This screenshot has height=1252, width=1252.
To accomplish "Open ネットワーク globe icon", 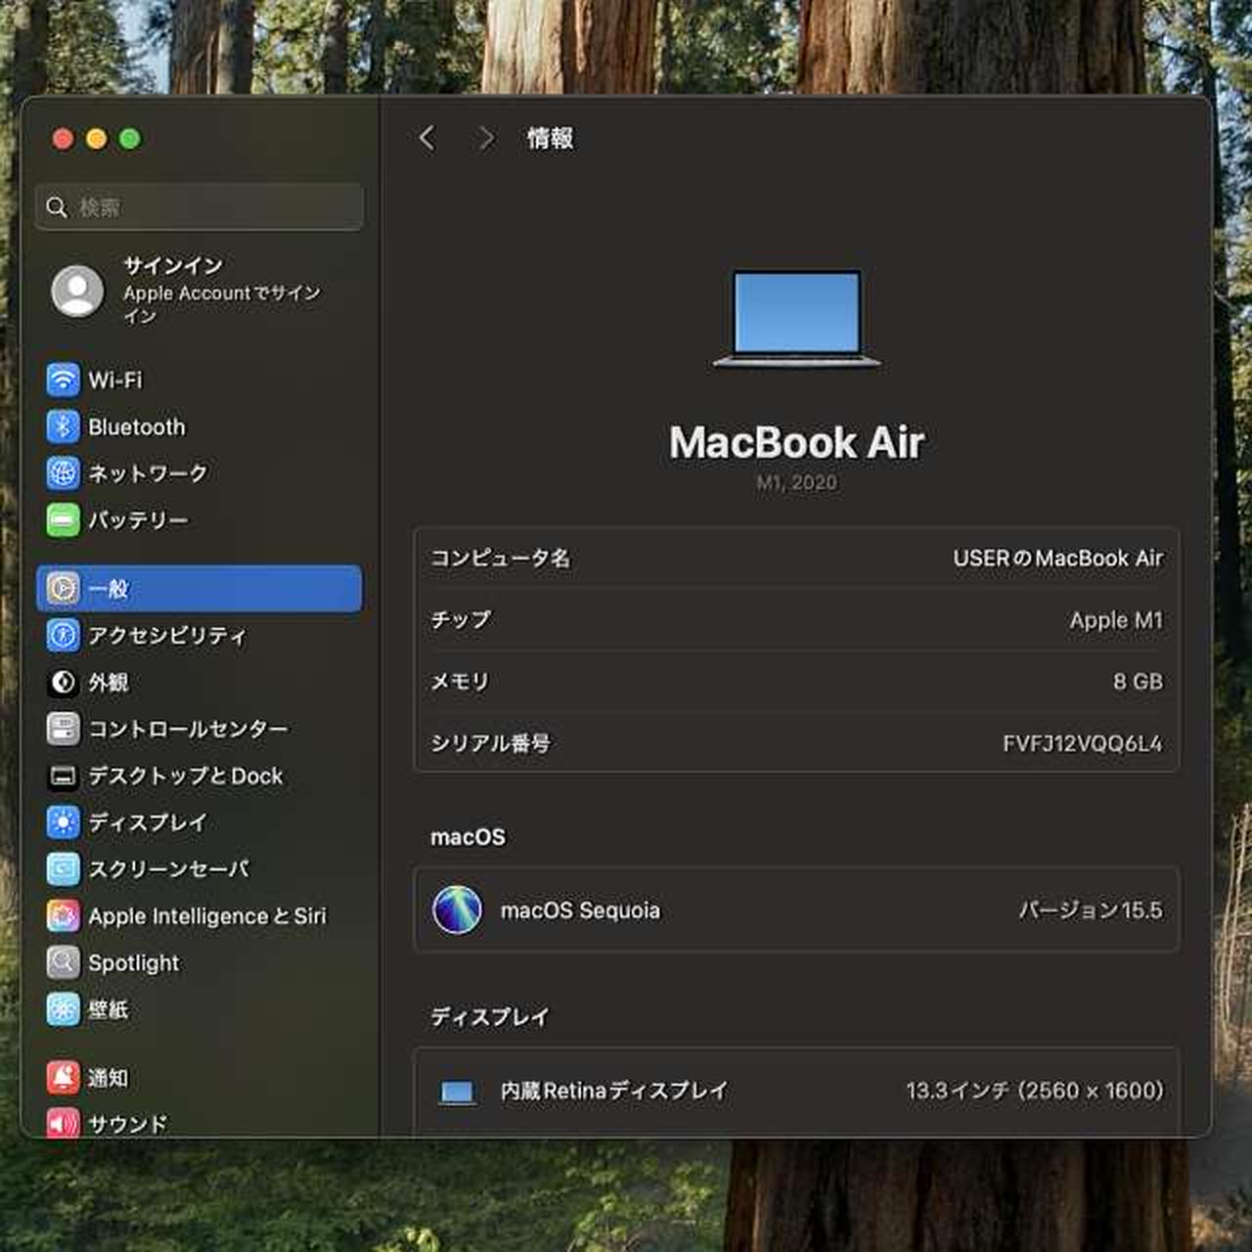I will [x=63, y=473].
